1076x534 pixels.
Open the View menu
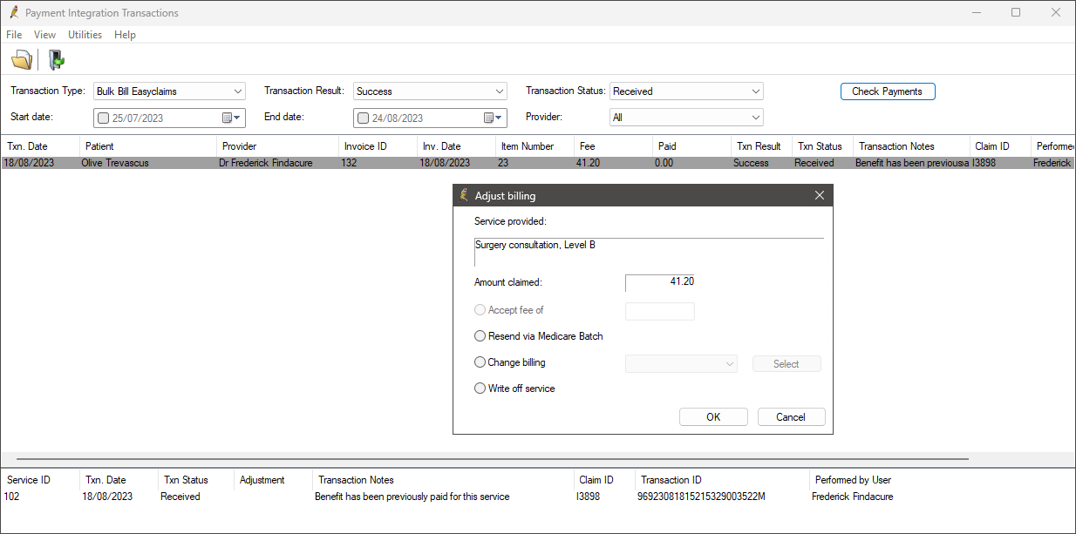(44, 35)
